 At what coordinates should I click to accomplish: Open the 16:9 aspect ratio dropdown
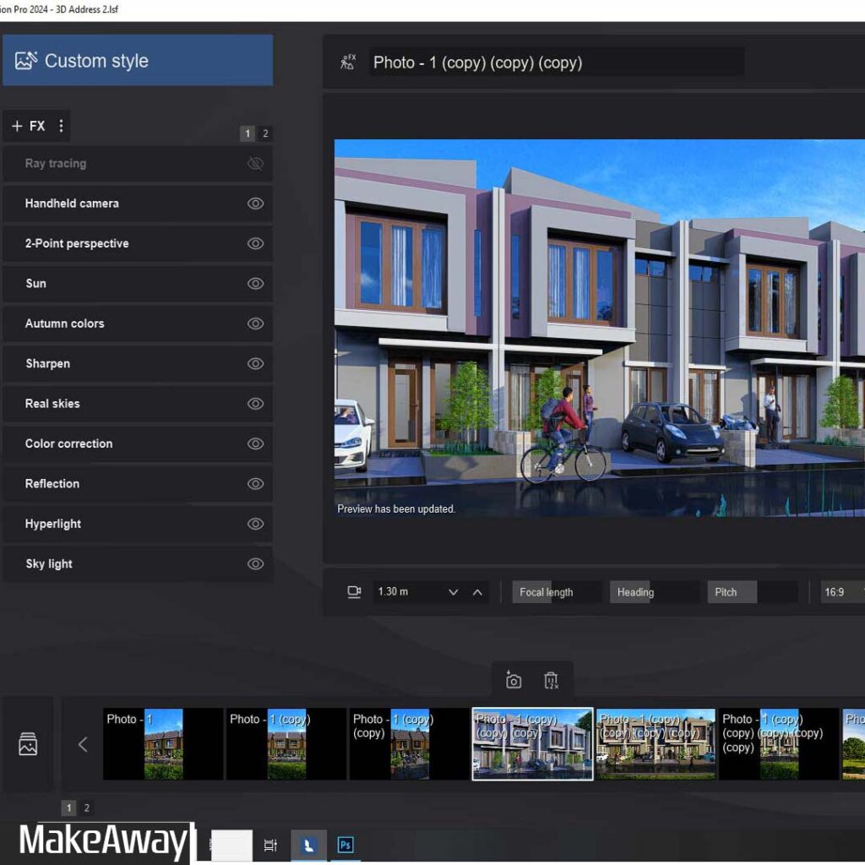841,592
